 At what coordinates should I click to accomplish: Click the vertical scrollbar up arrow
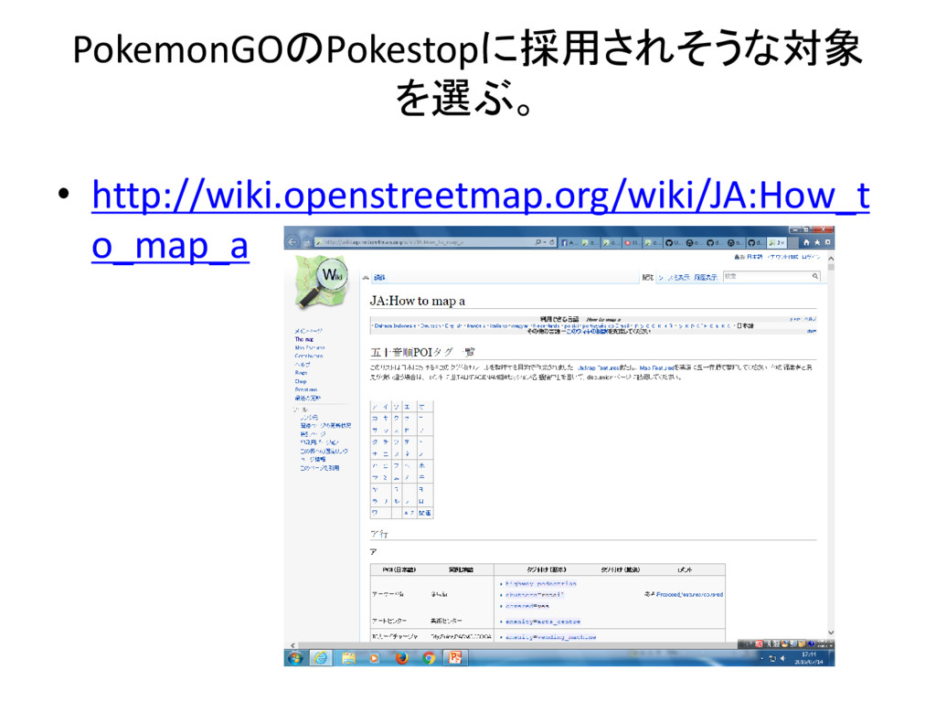coord(830,259)
